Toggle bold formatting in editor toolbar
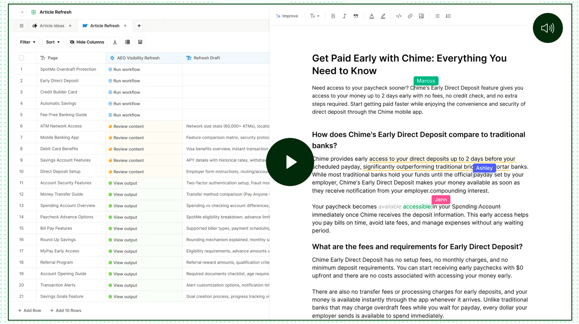This screenshot has width=579, height=324. [333, 16]
